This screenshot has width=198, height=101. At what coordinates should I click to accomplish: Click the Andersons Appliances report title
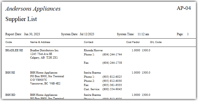click(x=33, y=9)
